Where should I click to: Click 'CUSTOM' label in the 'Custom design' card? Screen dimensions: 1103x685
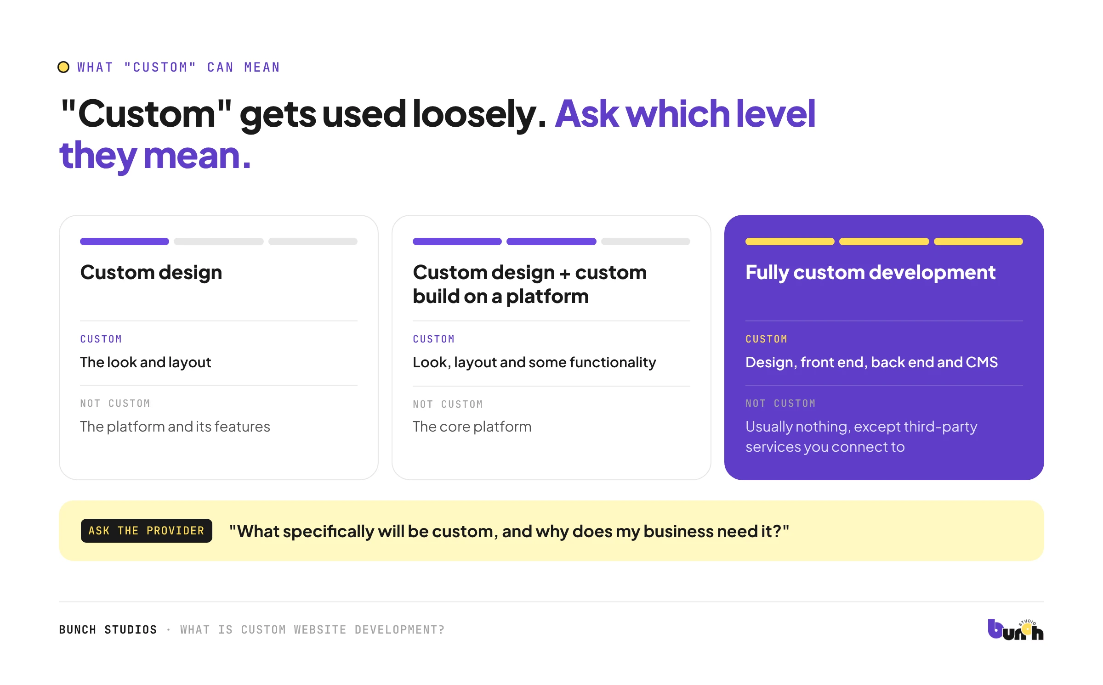click(x=101, y=339)
